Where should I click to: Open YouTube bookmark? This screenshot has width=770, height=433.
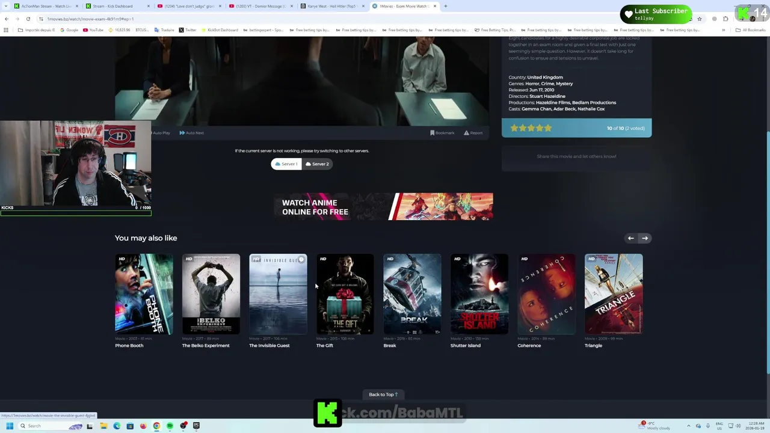pos(93,30)
